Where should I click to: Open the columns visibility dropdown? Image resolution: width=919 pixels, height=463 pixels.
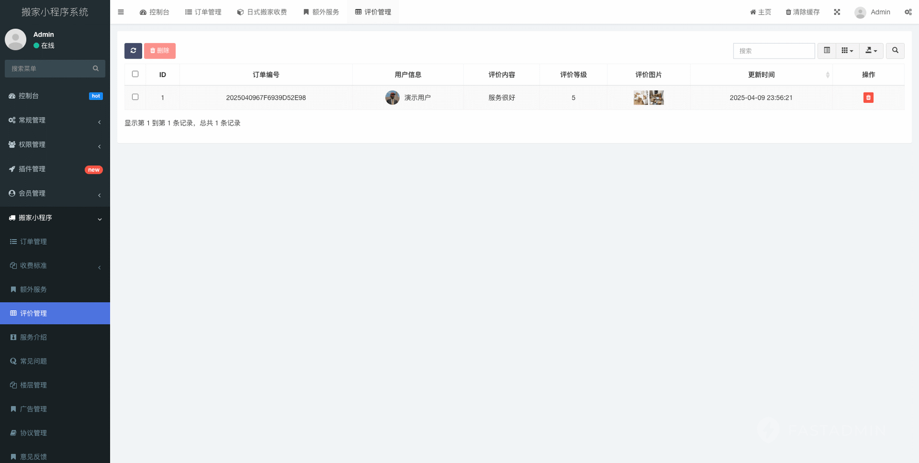[x=847, y=50]
